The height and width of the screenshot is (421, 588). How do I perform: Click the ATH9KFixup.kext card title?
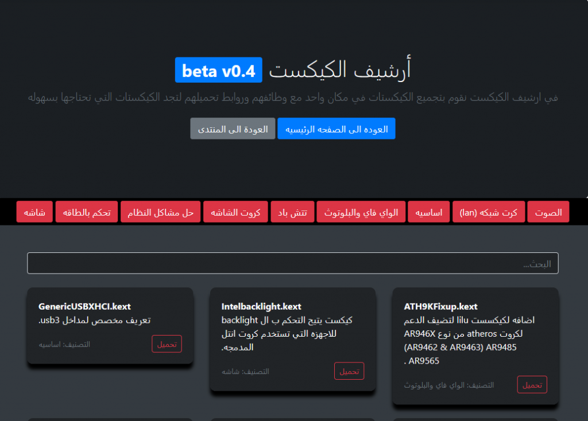coord(440,307)
